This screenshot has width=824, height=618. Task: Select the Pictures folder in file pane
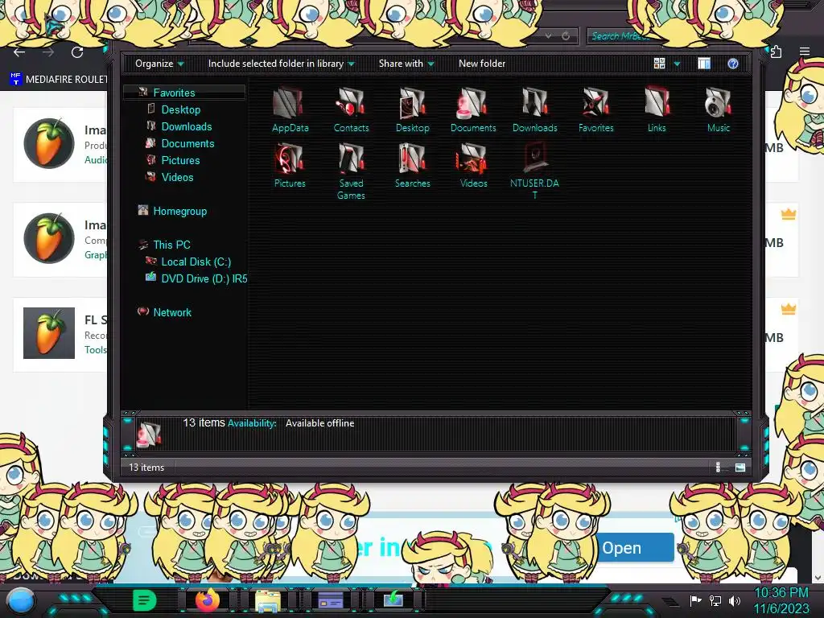click(x=290, y=166)
